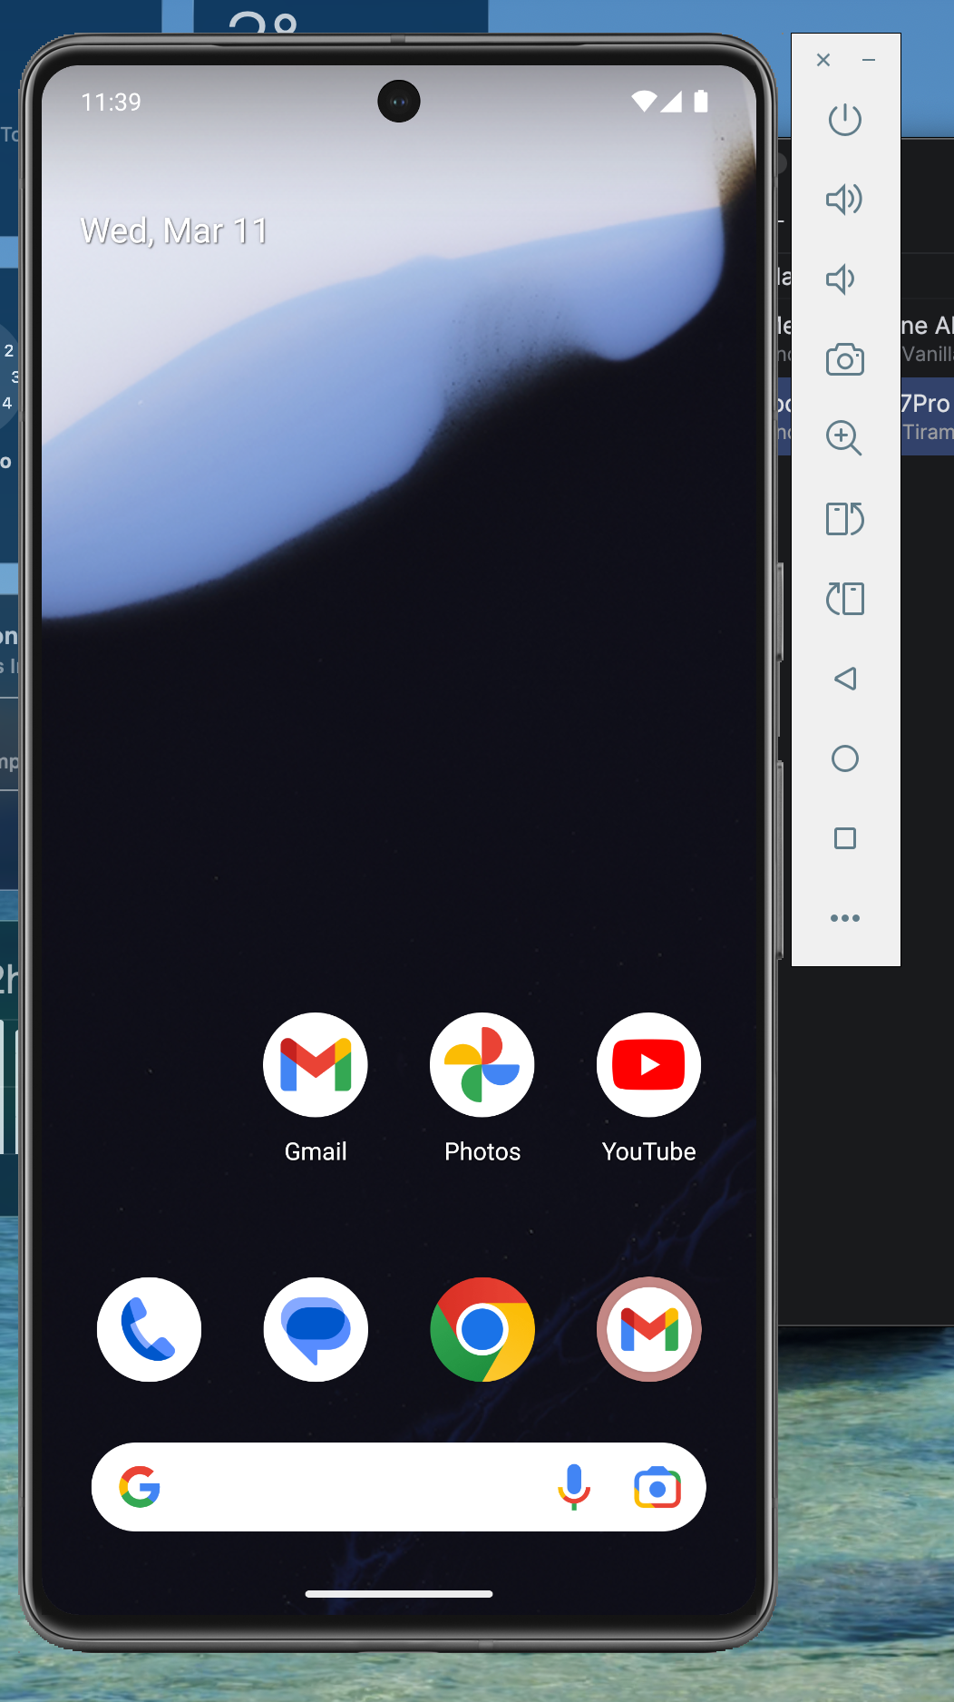Open the Phone dialer in the dock

(149, 1330)
